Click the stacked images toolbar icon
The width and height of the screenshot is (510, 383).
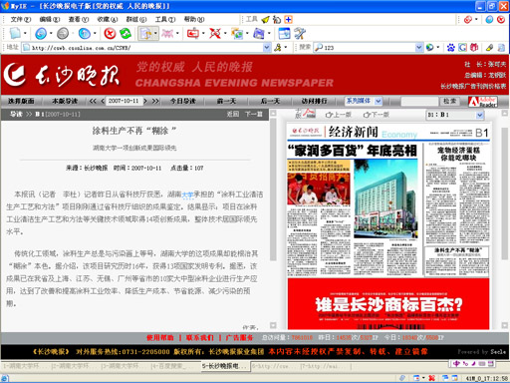point(237,33)
